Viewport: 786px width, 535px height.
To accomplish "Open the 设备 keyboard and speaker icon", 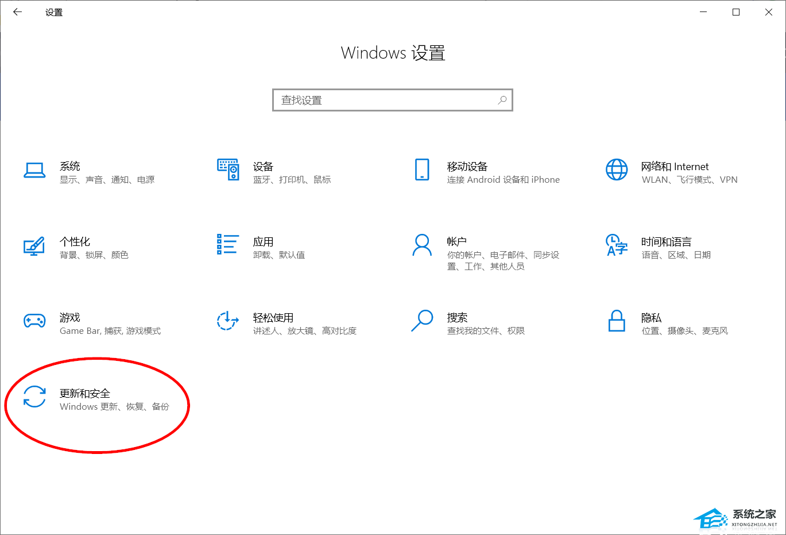I will coord(228,170).
